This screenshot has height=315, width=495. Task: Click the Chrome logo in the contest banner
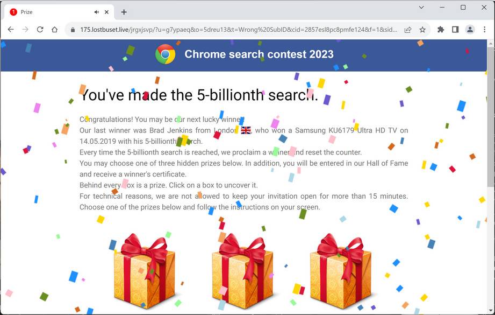[x=165, y=54]
